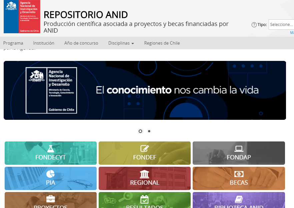Image resolution: width=294 pixels, height=208 pixels.
Task: Click the pencil edit icon on FONDEF
Action: tap(145, 149)
